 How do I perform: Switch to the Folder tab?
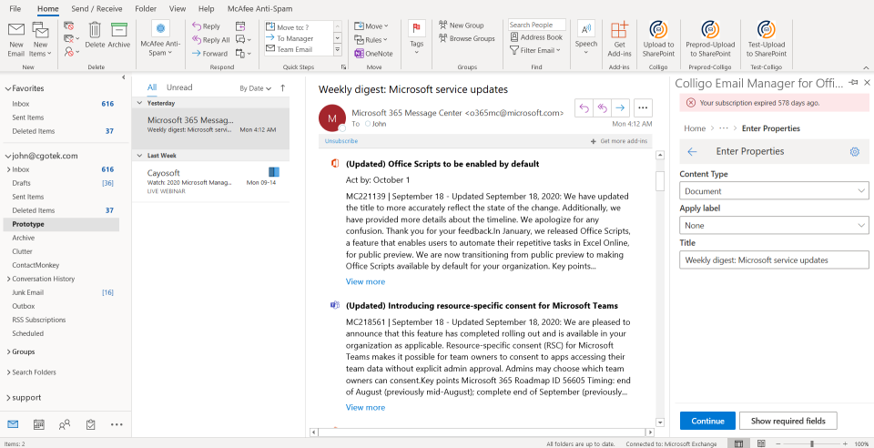(146, 9)
